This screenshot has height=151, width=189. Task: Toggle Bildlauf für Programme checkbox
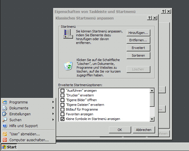point(62,109)
